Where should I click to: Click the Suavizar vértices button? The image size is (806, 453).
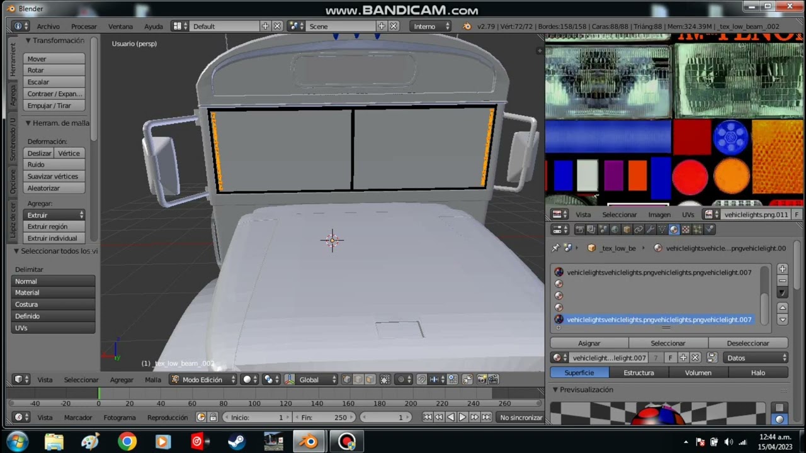[x=54, y=176]
